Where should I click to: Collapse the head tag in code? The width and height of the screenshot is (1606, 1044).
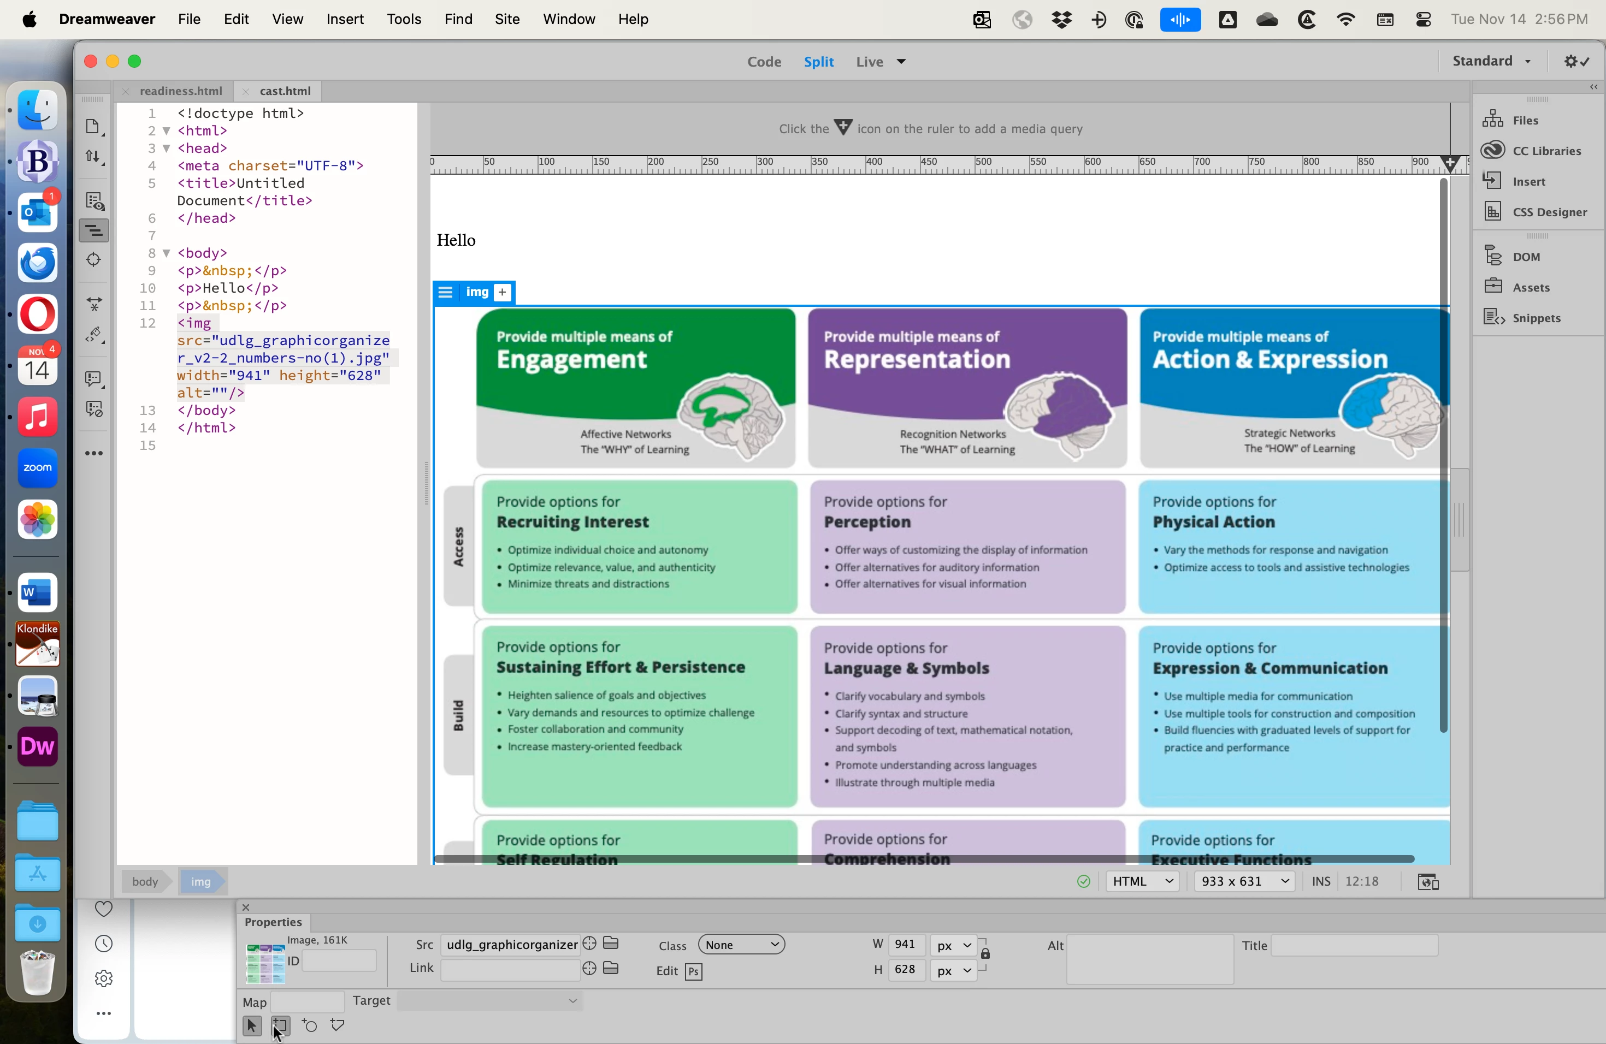pyautogui.click(x=167, y=149)
